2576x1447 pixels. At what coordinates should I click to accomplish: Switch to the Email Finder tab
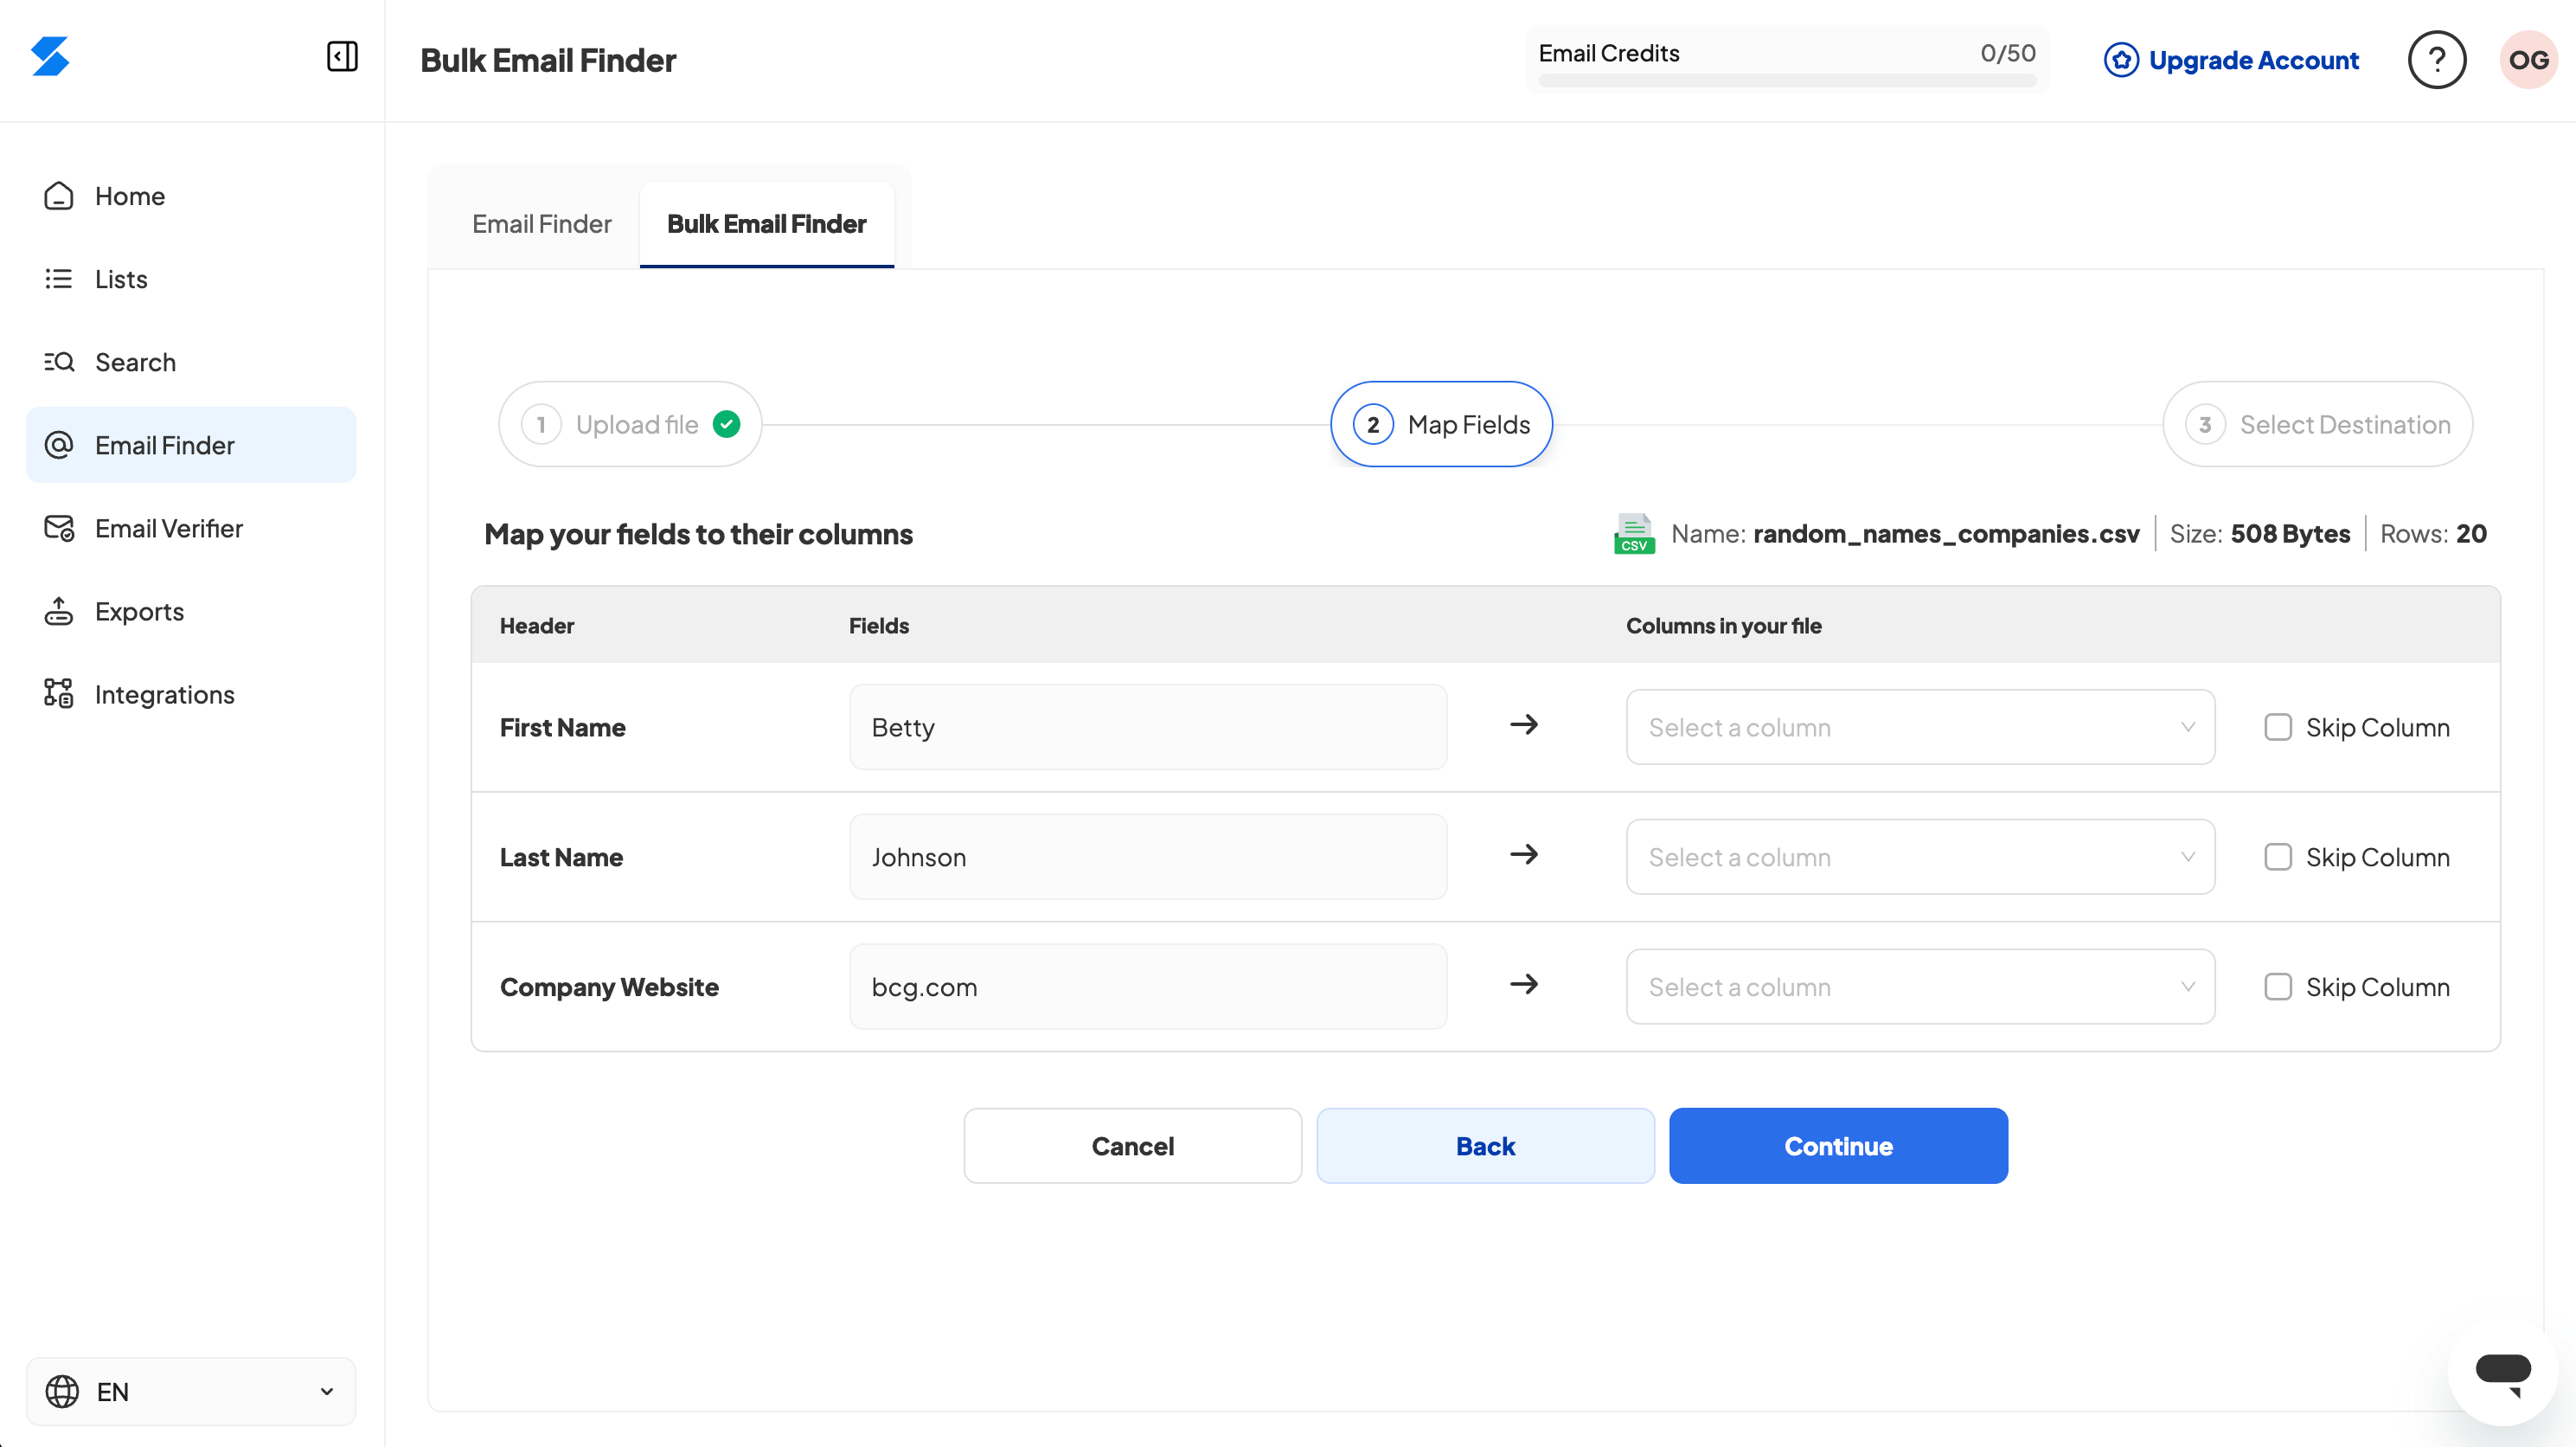(x=541, y=224)
